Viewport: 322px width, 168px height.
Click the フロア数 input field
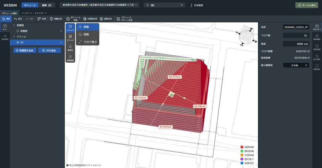click(296, 36)
